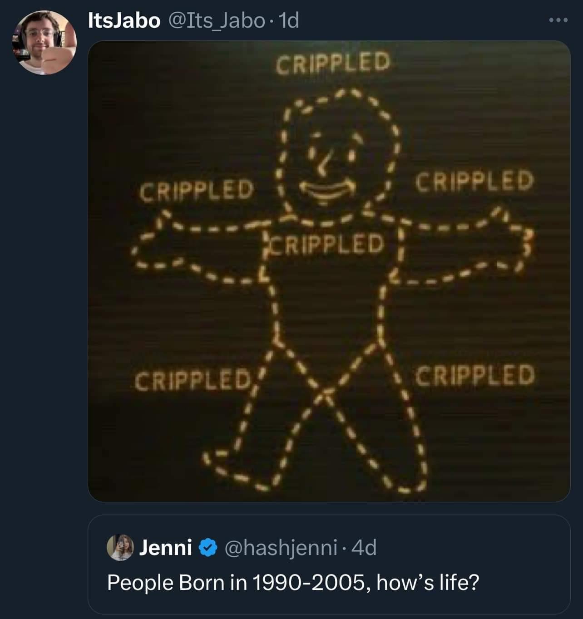
Task: Click the 4d timestamp on quoted tweet
Action: point(364,548)
